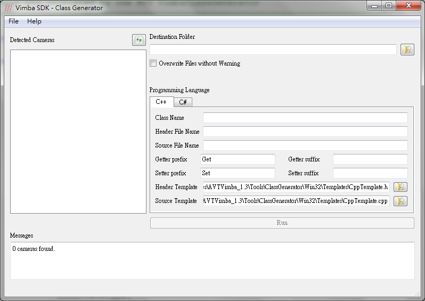Click the Source File Name field
This screenshot has width=425, height=301.
click(x=306, y=145)
